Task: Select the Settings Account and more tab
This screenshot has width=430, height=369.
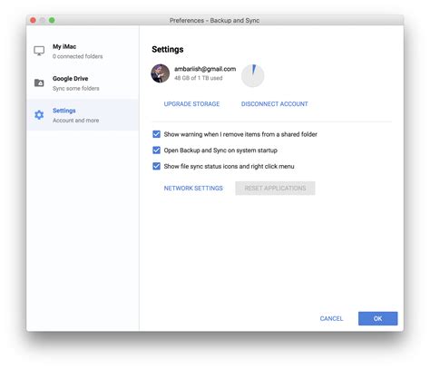Action: (83, 115)
